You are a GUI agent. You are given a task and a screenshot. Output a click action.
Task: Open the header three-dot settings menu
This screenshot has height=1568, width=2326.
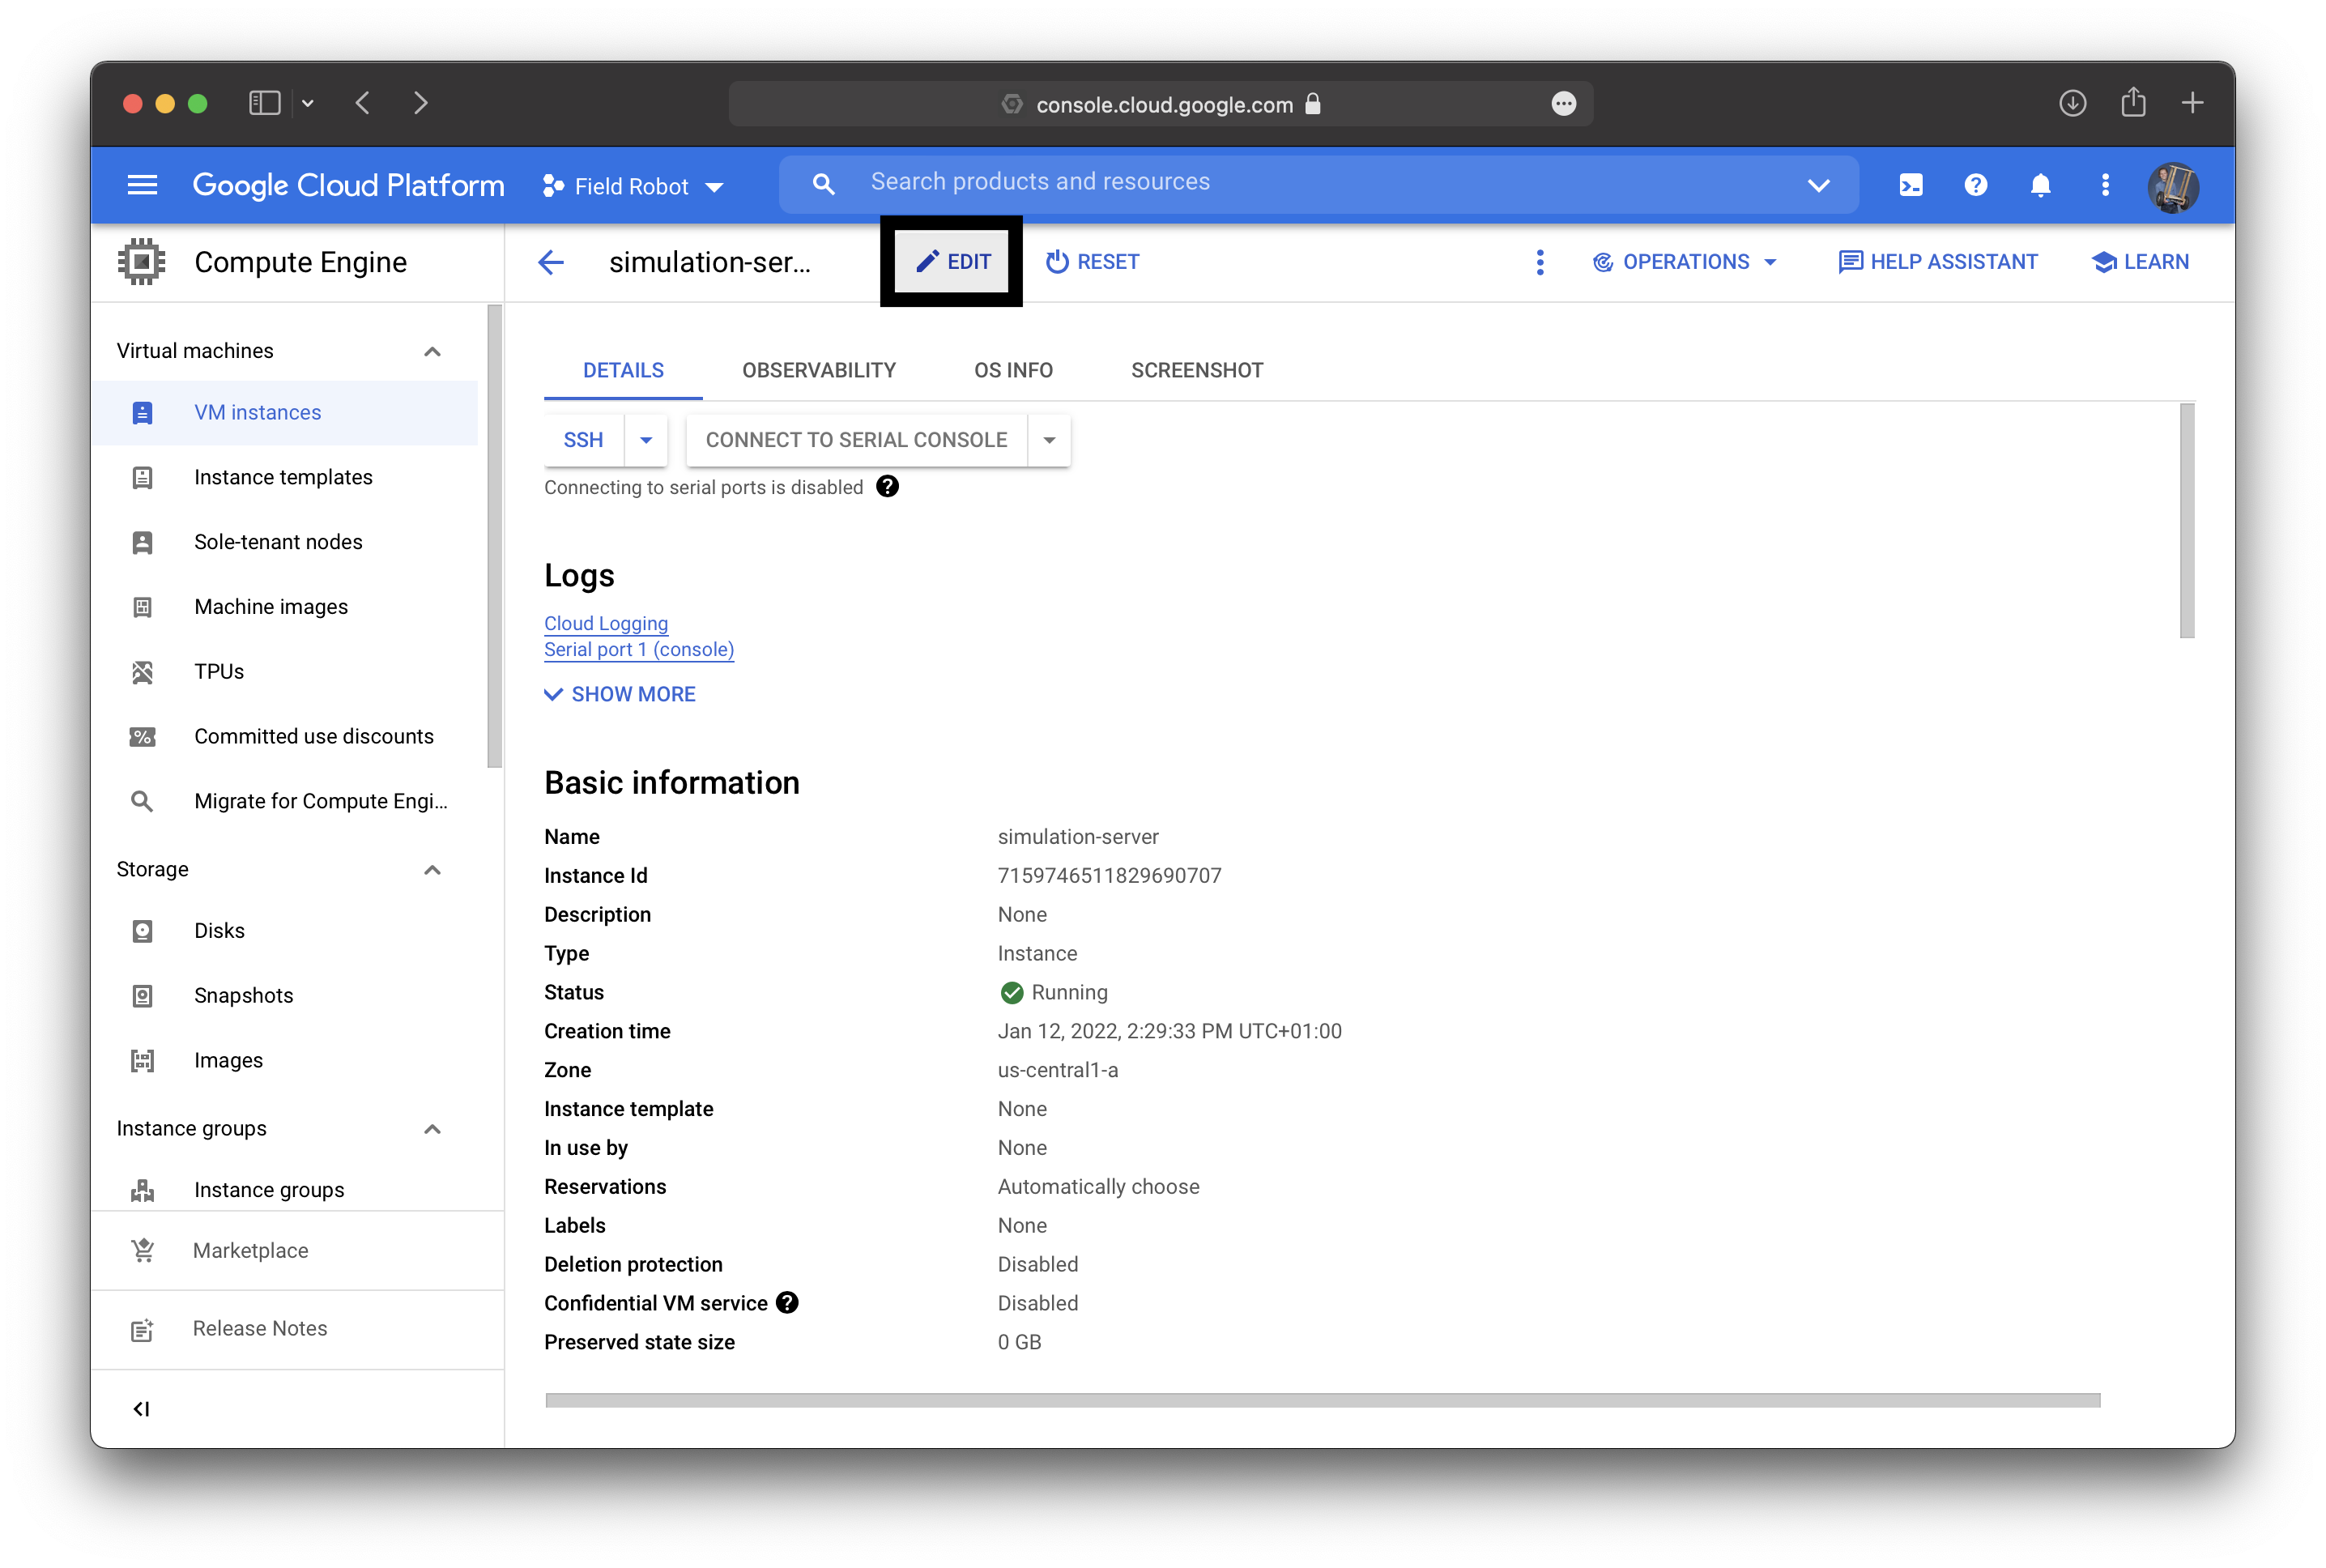[2106, 185]
